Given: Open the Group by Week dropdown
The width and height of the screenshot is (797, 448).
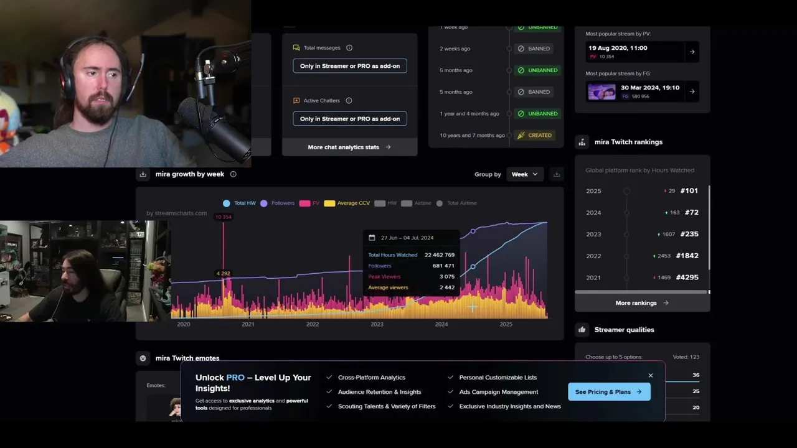Looking at the screenshot, I should (x=525, y=174).
